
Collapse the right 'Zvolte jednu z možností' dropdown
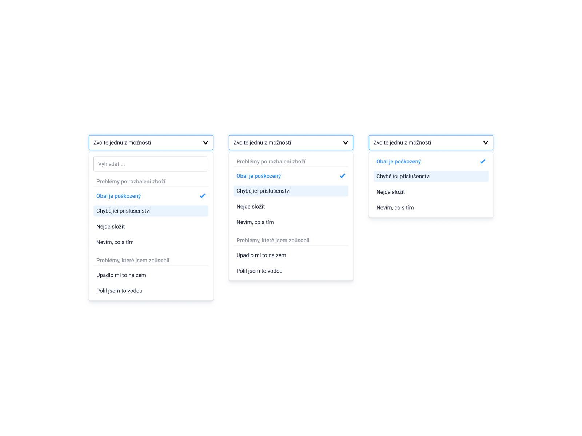point(431,142)
